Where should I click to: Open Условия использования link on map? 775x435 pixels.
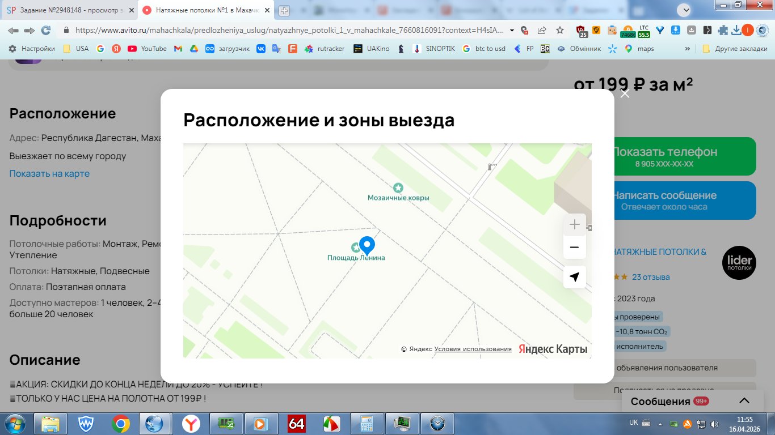point(473,349)
